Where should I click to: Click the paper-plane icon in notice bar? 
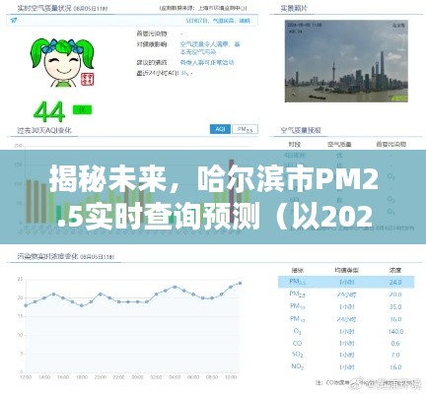[14, 20]
